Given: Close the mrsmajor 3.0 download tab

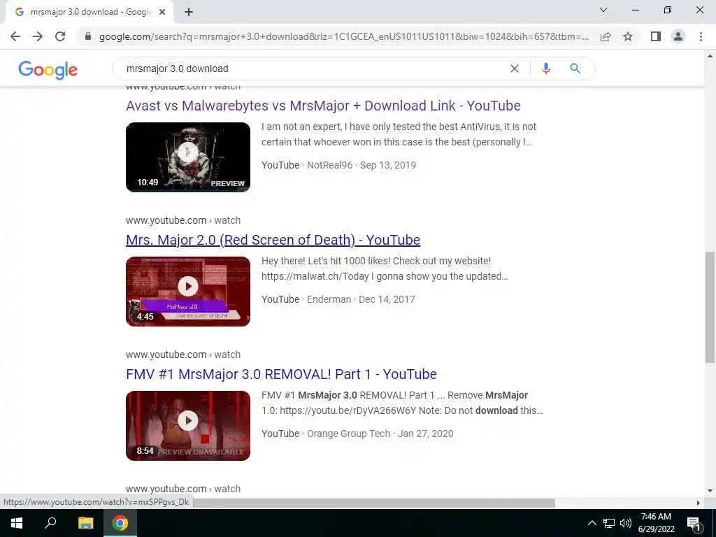Looking at the screenshot, I should pyautogui.click(x=162, y=12).
